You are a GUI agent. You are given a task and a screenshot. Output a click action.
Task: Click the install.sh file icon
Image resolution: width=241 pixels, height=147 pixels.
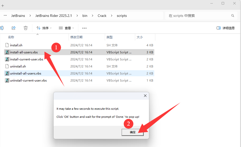7,45
